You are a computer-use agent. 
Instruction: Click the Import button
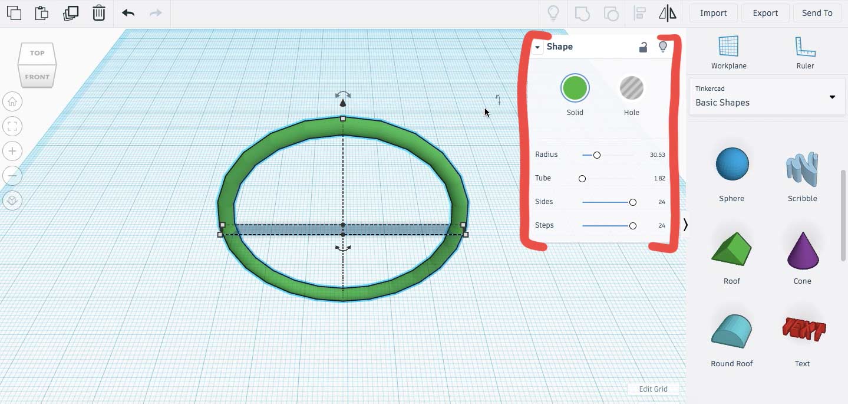tap(713, 13)
